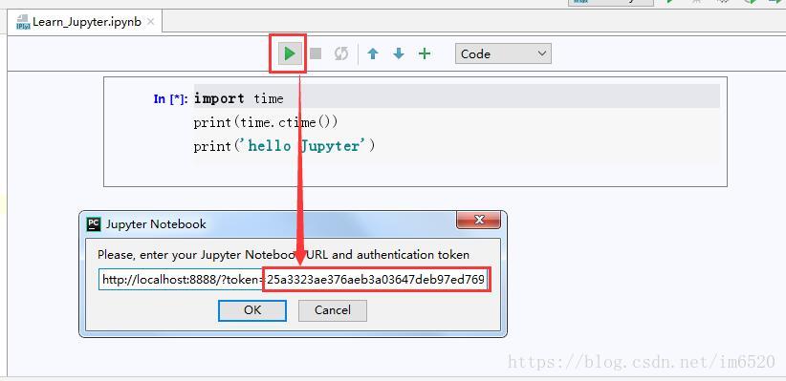Click the In [*] cell prompt
Image resolution: width=786 pixels, height=381 pixels.
(170, 99)
